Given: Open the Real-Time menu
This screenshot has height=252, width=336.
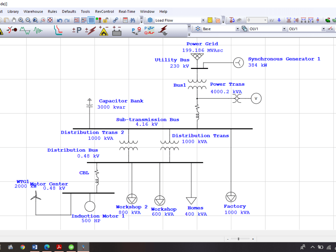Looking at the screenshot, I should click(x=127, y=11).
